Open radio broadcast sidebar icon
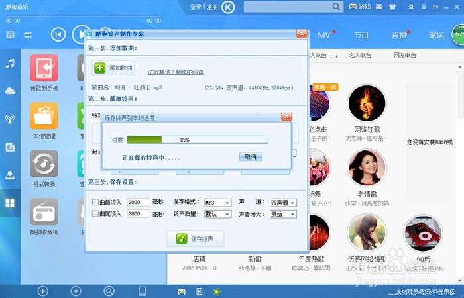This screenshot has width=464, height=298. click(x=10, y=119)
